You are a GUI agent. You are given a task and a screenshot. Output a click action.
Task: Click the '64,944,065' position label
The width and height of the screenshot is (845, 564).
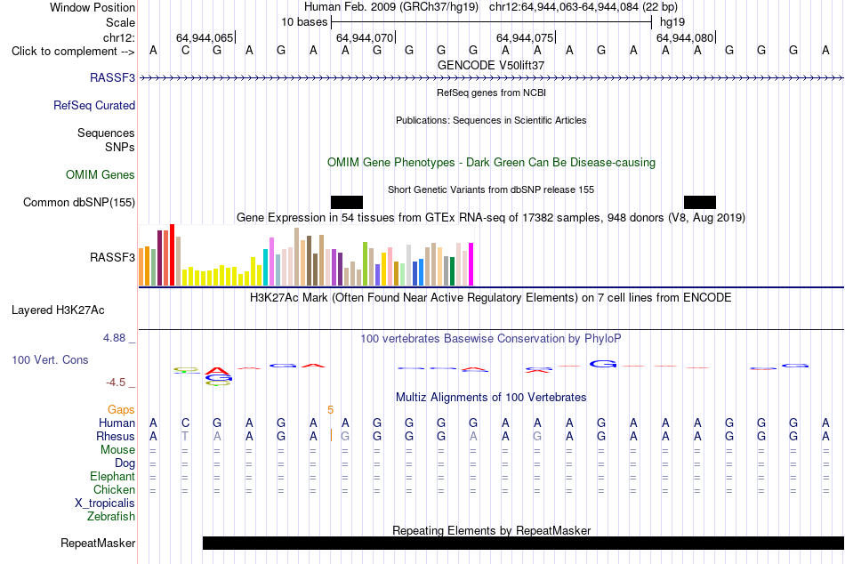tap(205, 37)
